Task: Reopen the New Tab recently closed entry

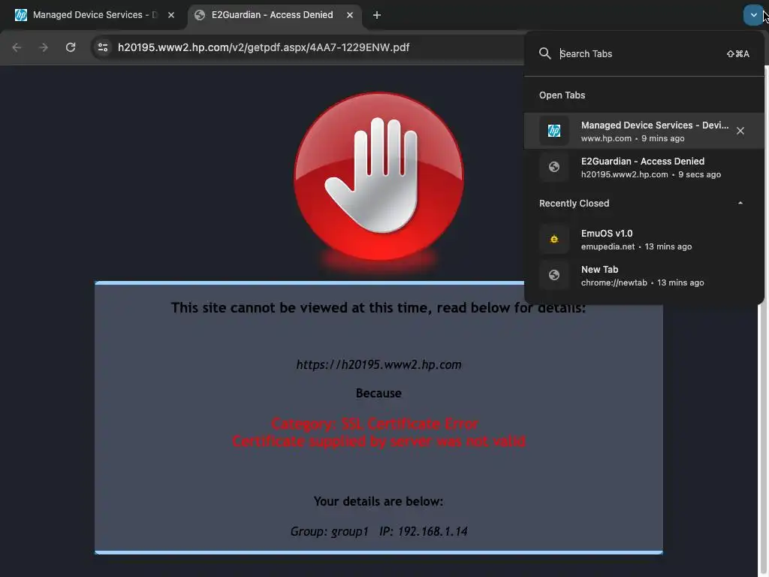Action: pyautogui.click(x=644, y=275)
